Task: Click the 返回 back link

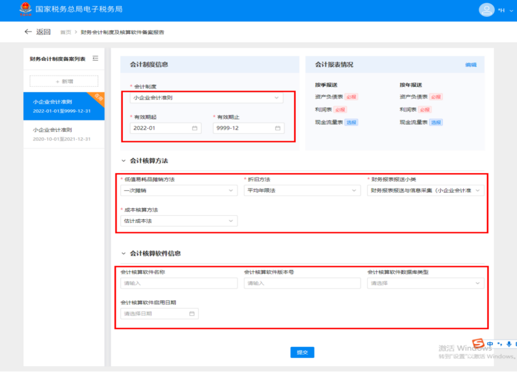Action: point(43,32)
